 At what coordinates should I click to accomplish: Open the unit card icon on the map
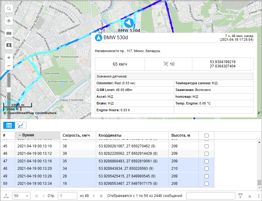[9, 45]
